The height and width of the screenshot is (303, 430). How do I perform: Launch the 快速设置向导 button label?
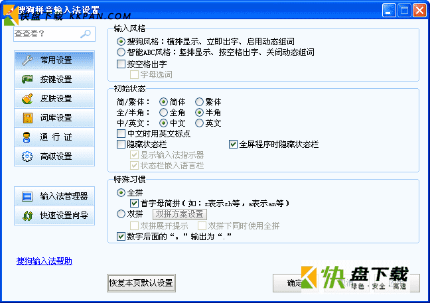click(64, 215)
